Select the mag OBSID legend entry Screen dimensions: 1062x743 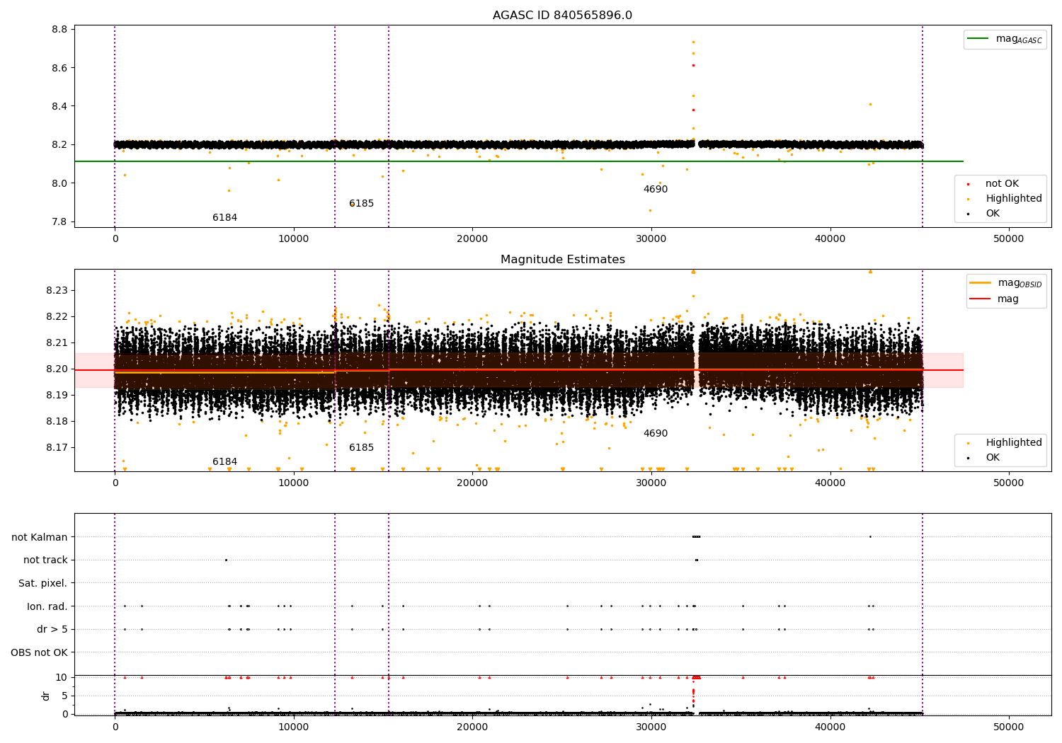[x=1006, y=283]
